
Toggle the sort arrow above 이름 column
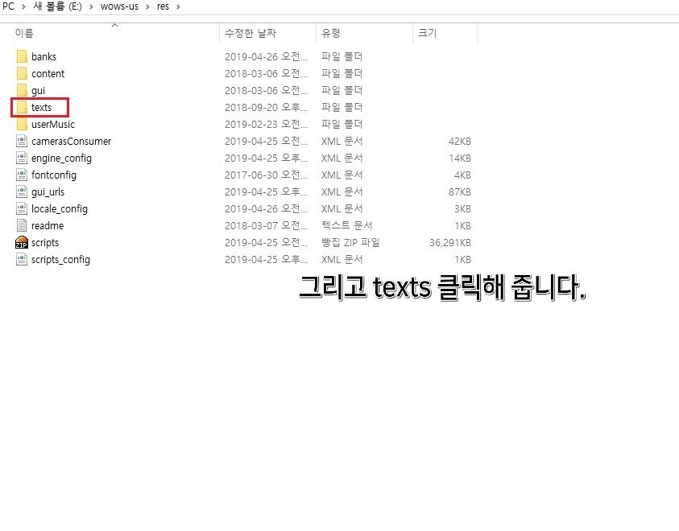coord(114,26)
